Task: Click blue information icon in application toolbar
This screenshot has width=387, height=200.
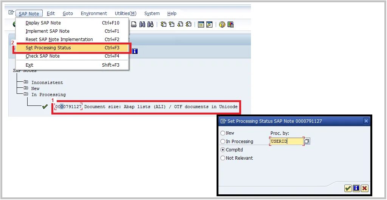Action: [135, 51]
